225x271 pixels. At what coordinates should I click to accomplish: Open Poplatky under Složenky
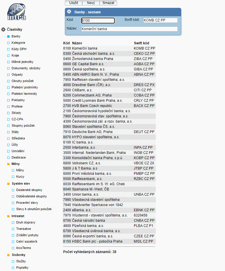[x=22, y=268]
